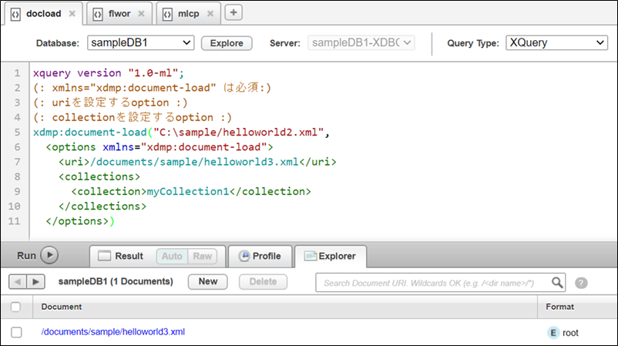Select Auto result display mode
This screenshot has height=346, width=618.
pyautogui.click(x=172, y=256)
